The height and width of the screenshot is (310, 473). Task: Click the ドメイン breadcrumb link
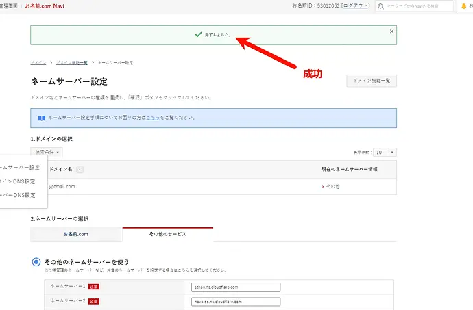click(x=38, y=63)
